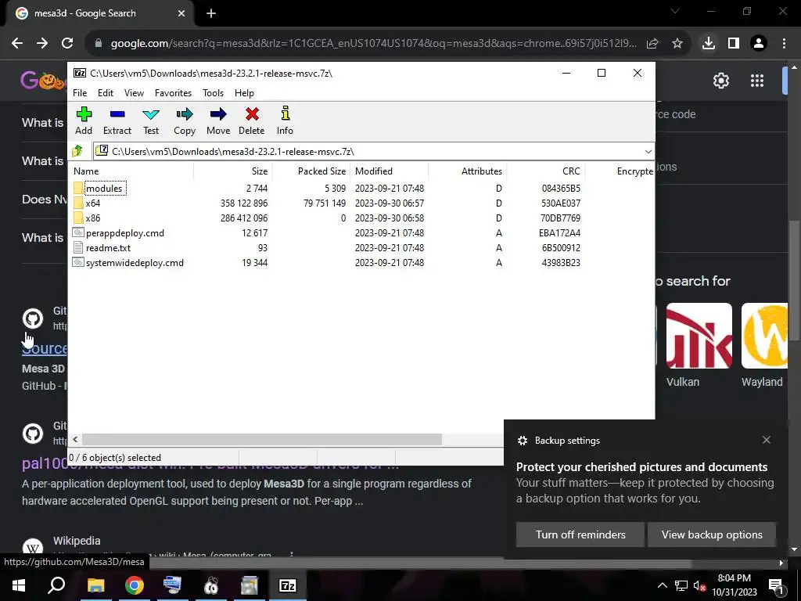Open a new Chrome tab

point(211,13)
